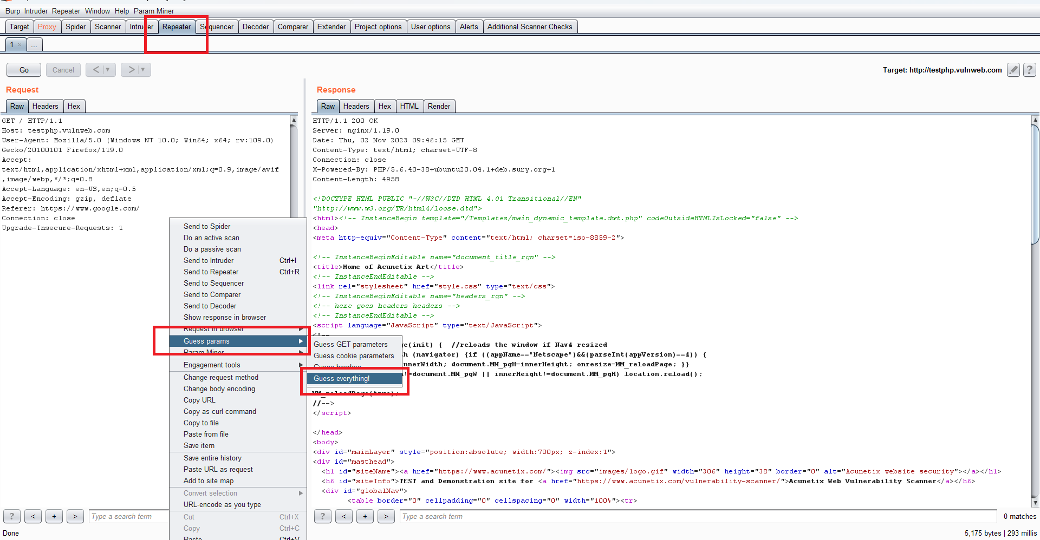Select the Render tab in the Response pane
The width and height of the screenshot is (1040, 540).
pos(439,106)
